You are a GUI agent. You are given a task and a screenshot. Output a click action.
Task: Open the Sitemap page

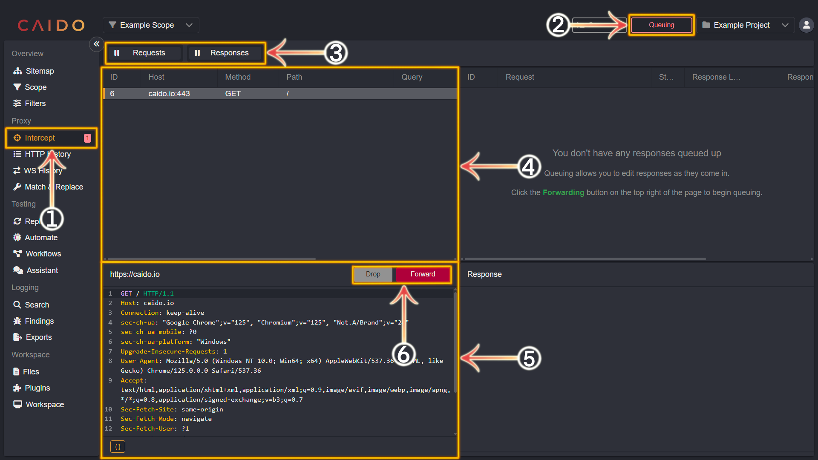(34, 71)
